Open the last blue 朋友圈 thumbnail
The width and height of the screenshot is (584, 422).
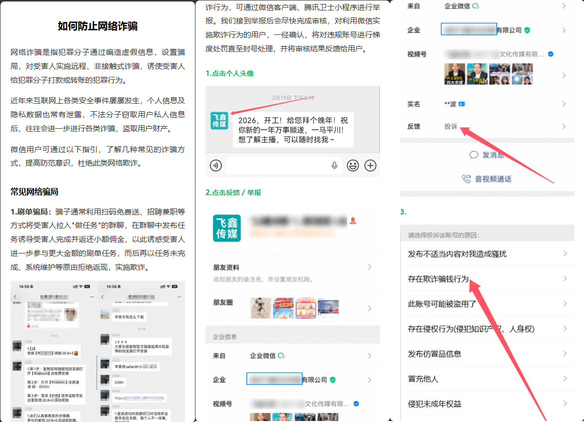click(x=328, y=308)
